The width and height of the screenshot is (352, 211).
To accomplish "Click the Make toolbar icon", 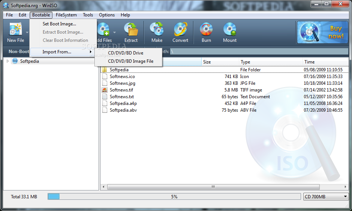I will (x=157, y=29).
